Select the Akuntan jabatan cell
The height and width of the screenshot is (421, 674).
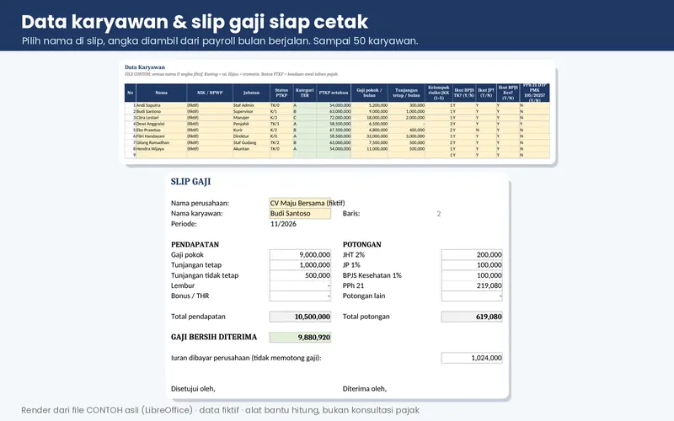pyautogui.click(x=251, y=149)
